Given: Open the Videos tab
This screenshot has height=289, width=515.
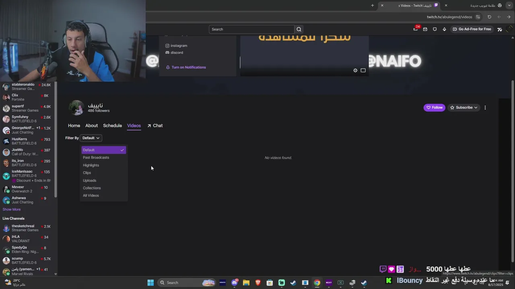Looking at the screenshot, I should click(134, 126).
